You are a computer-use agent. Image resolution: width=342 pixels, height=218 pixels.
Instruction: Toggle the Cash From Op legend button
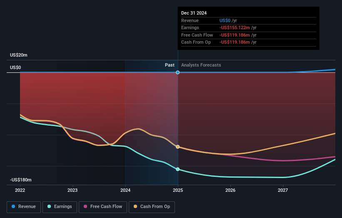[x=152, y=207]
